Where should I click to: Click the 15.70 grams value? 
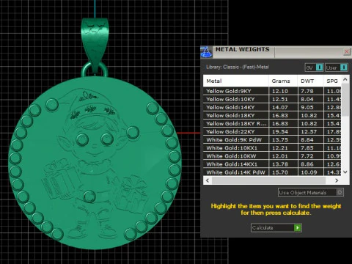click(x=280, y=172)
